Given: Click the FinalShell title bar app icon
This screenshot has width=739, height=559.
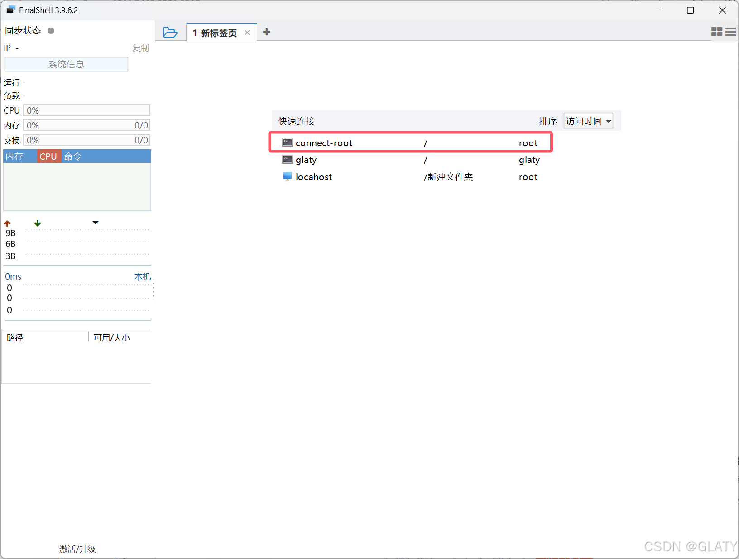Looking at the screenshot, I should [11, 10].
